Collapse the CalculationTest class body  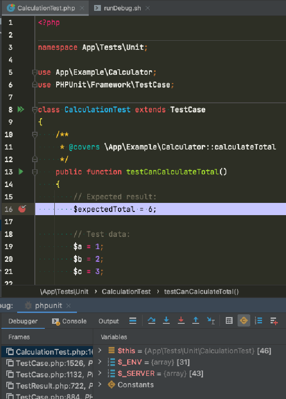pyautogui.click(x=35, y=110)
